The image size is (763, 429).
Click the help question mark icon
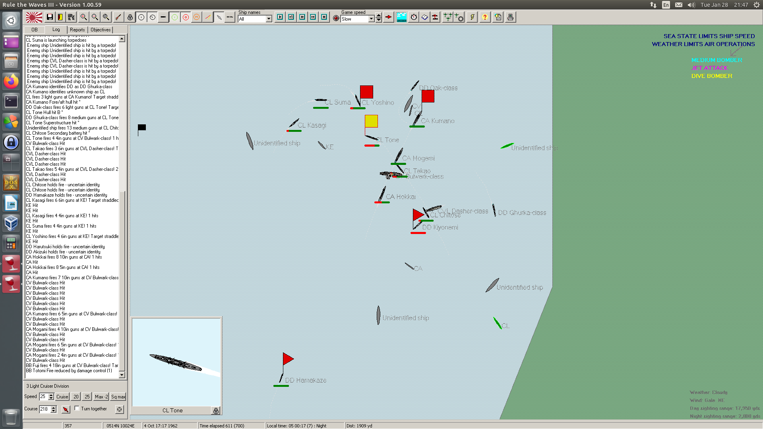(484, 17)
